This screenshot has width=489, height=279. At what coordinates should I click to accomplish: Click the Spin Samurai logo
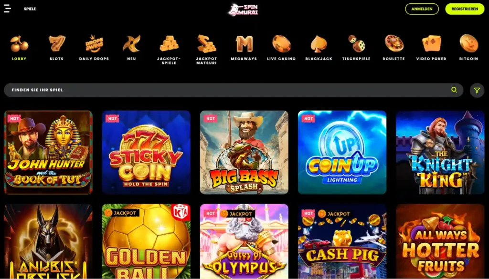tap(243, 10)
